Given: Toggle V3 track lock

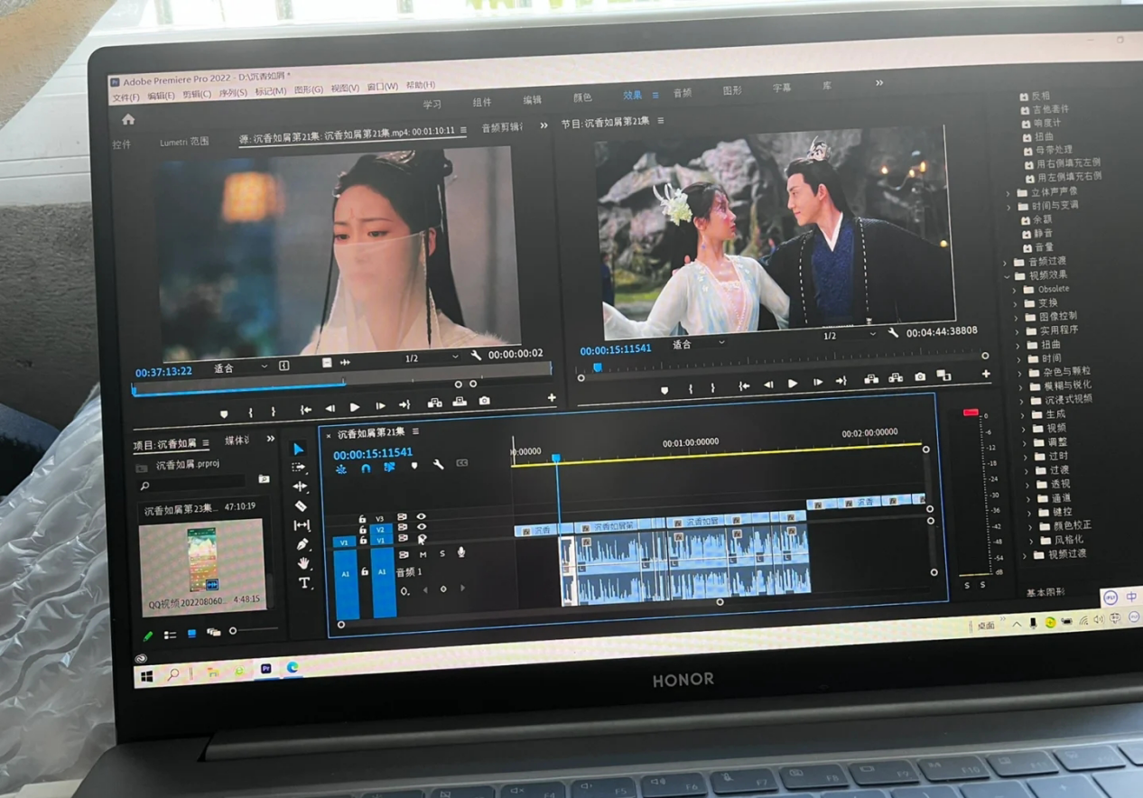Looking at the screenshot, I should pyautogui.click(x=362, y=519).
